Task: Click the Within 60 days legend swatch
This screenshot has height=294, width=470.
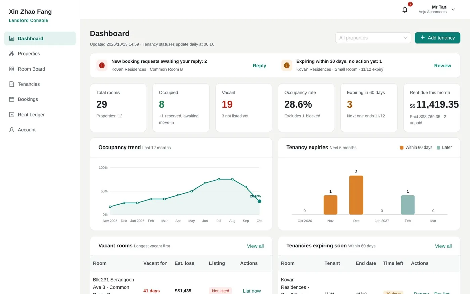Action: 402,148
